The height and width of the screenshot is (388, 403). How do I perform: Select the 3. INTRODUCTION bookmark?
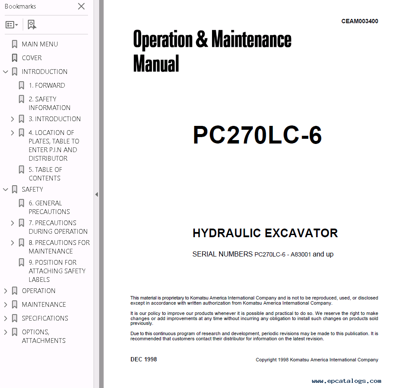(x=55, y=119)
